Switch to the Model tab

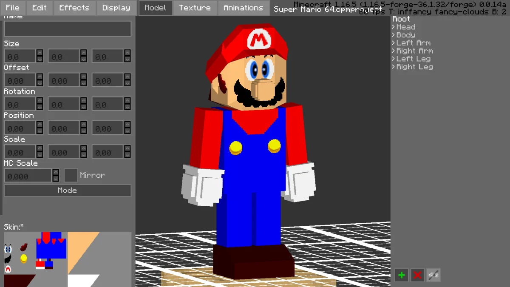(156, 8)
